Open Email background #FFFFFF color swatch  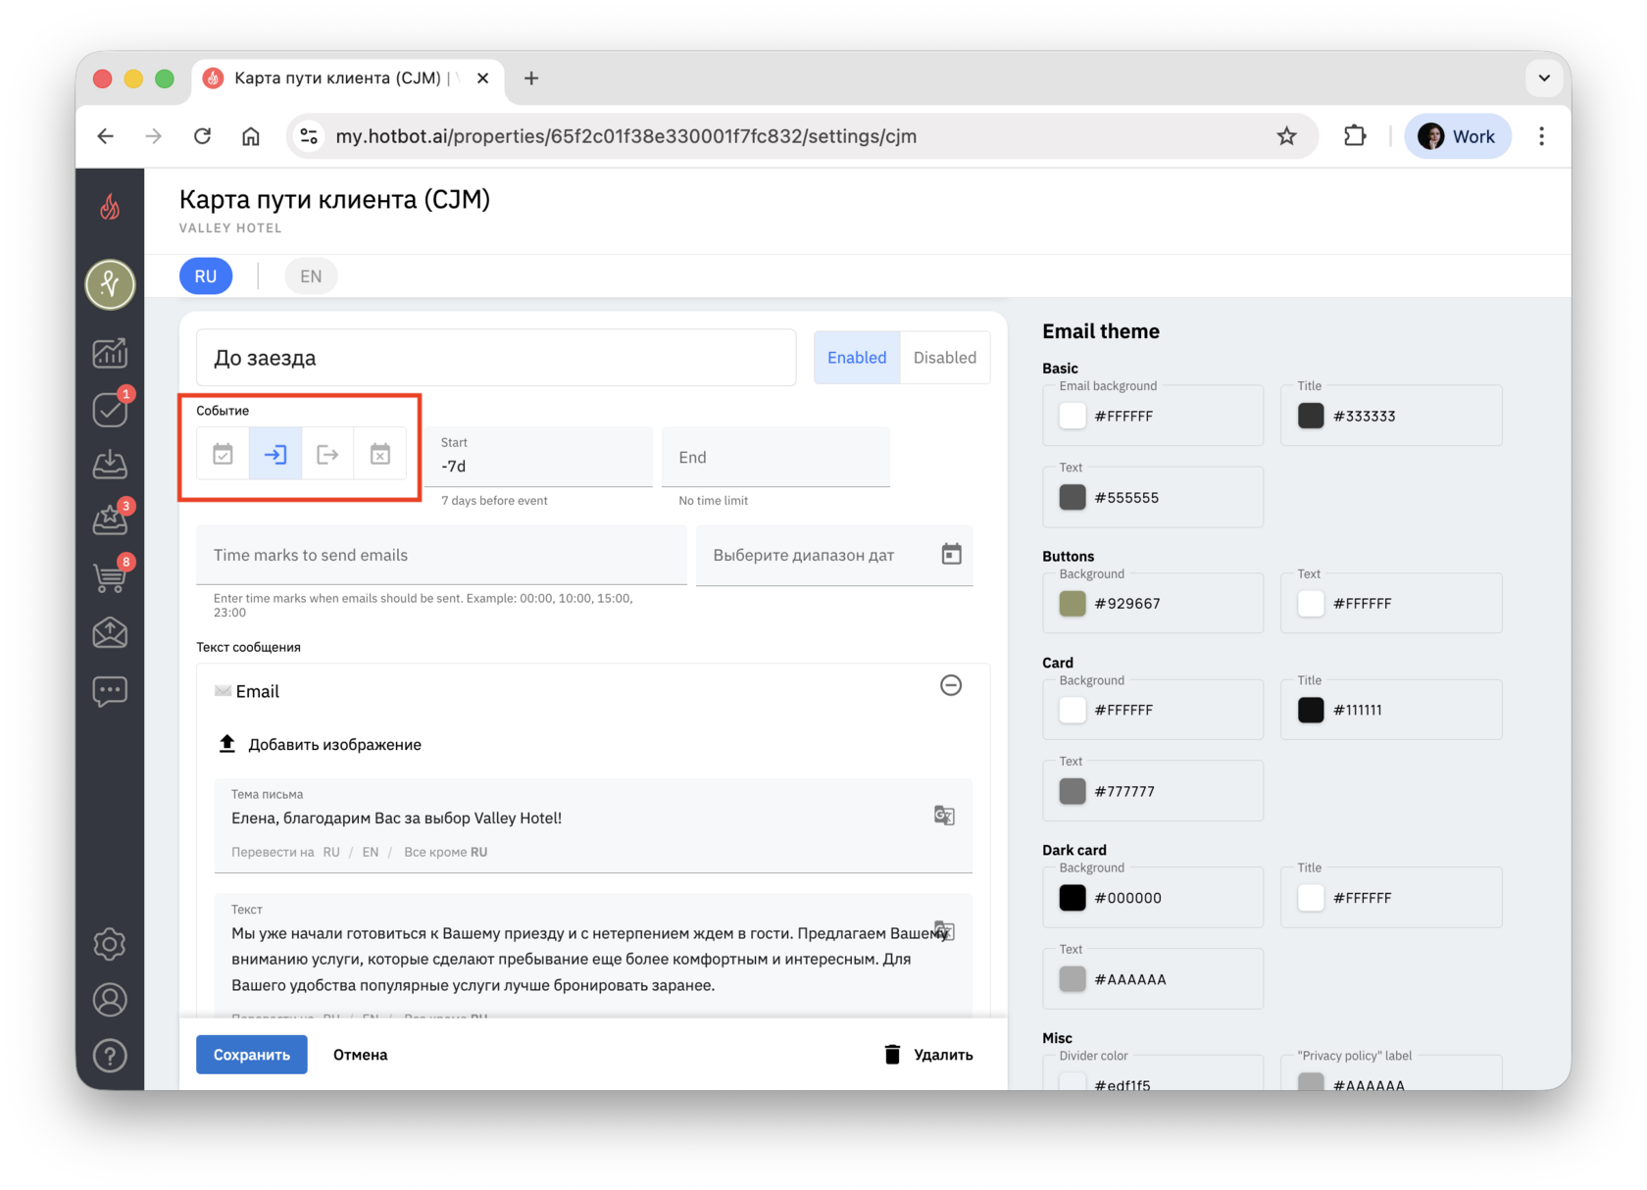[x=1073, y=416]
